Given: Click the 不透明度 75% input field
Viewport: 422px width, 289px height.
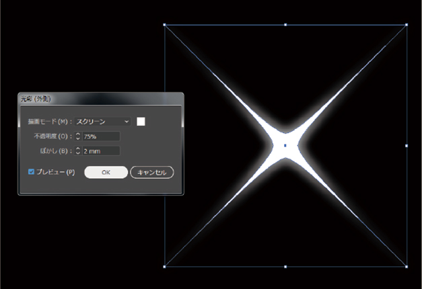Looking at the screenshot, I should pyautogui.click(x=101, y=136).
